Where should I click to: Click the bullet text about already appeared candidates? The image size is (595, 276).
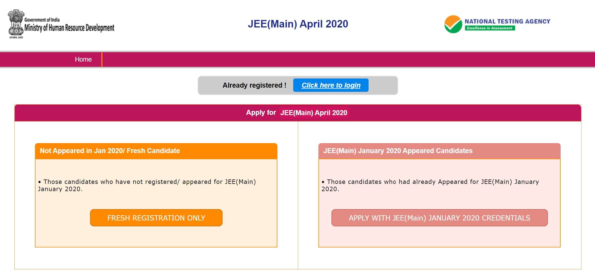click(430, 185)
